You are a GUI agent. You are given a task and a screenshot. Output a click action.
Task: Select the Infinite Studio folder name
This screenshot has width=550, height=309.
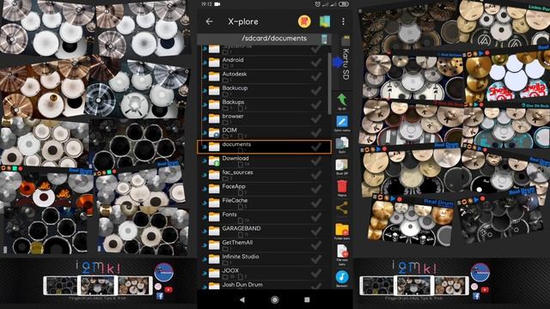pos(241,257)
